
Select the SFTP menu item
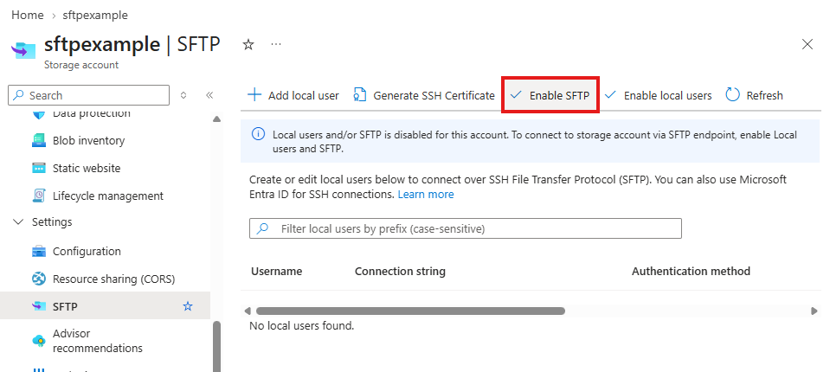(105, 306)
